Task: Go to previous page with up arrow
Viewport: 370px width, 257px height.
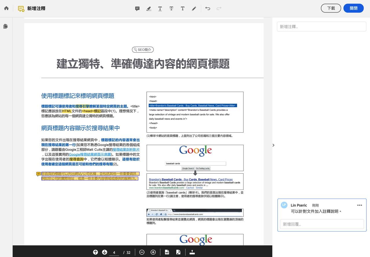Action: click(x=95, y=252)
